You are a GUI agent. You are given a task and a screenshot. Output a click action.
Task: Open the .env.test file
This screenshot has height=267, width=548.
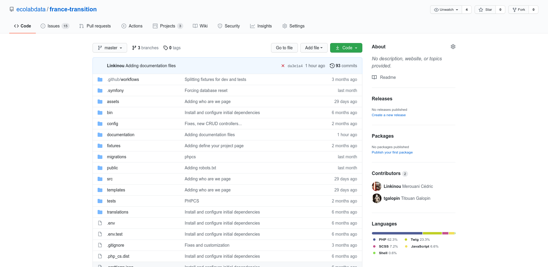tap(115, 234)
